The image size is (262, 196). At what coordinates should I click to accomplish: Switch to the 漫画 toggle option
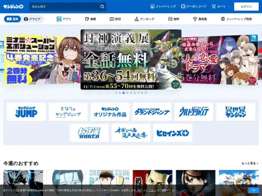point(13,19)
